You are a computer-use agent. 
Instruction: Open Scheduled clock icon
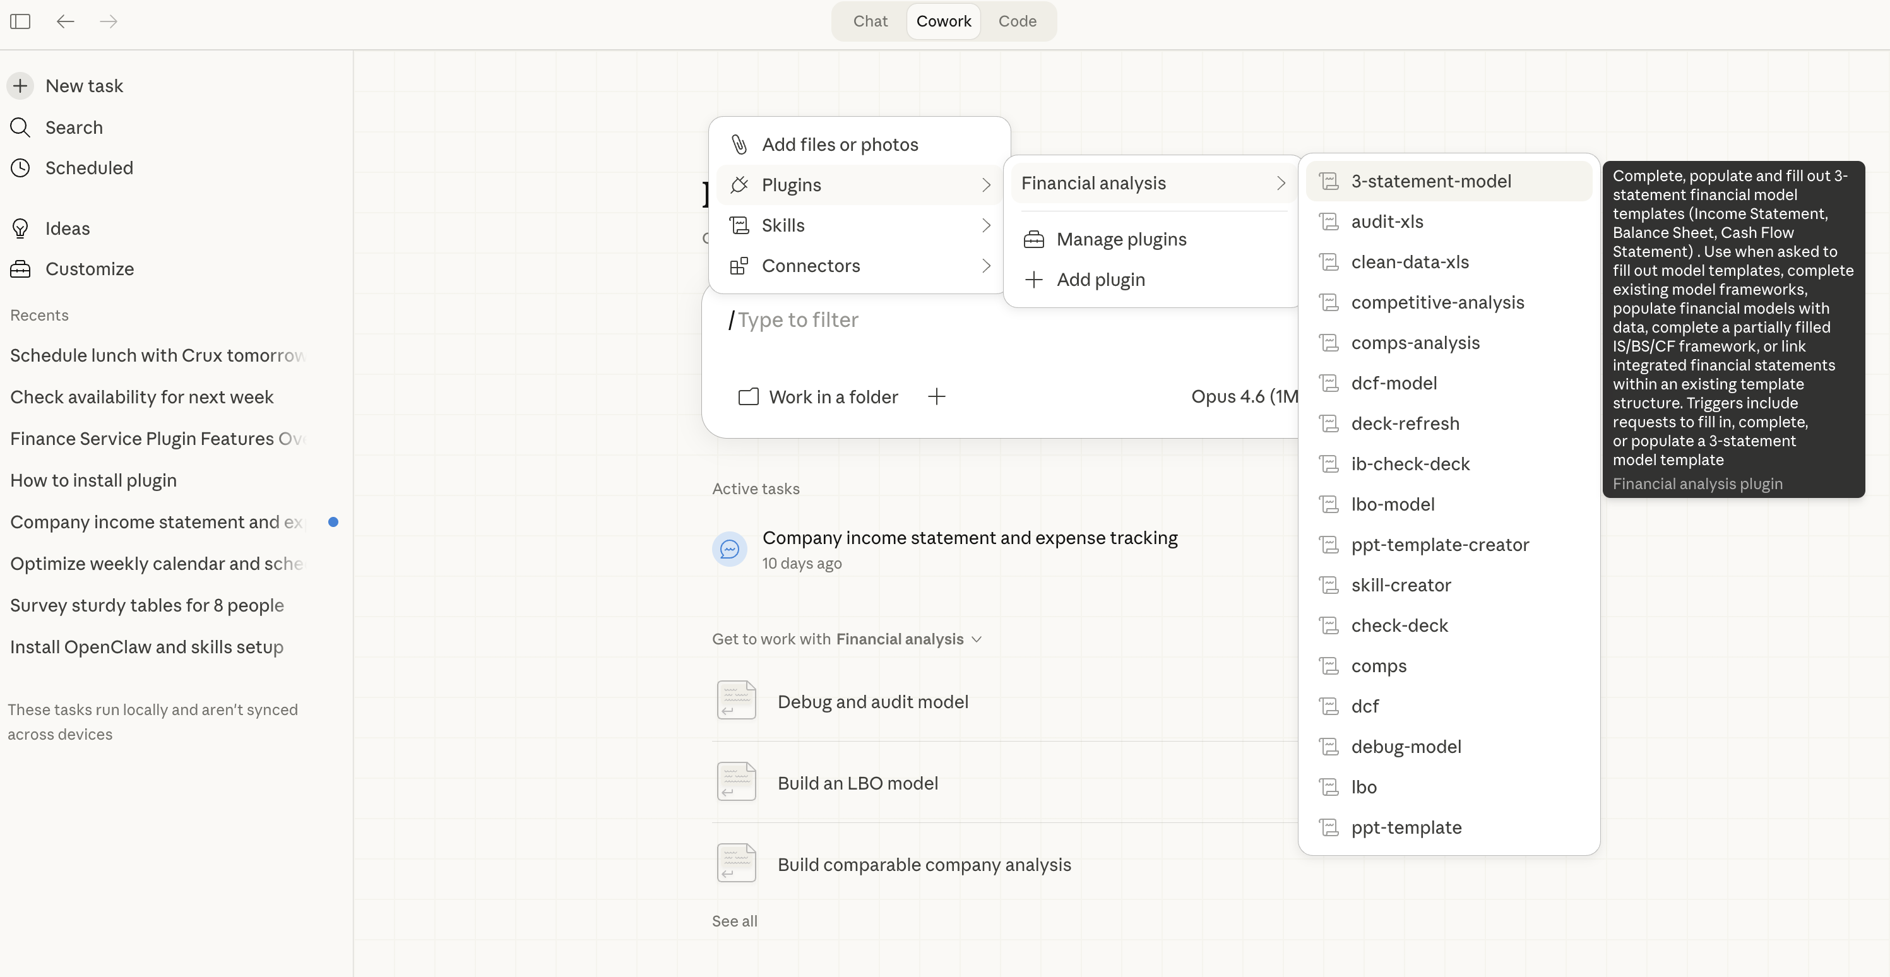click(x=21, y=168)
